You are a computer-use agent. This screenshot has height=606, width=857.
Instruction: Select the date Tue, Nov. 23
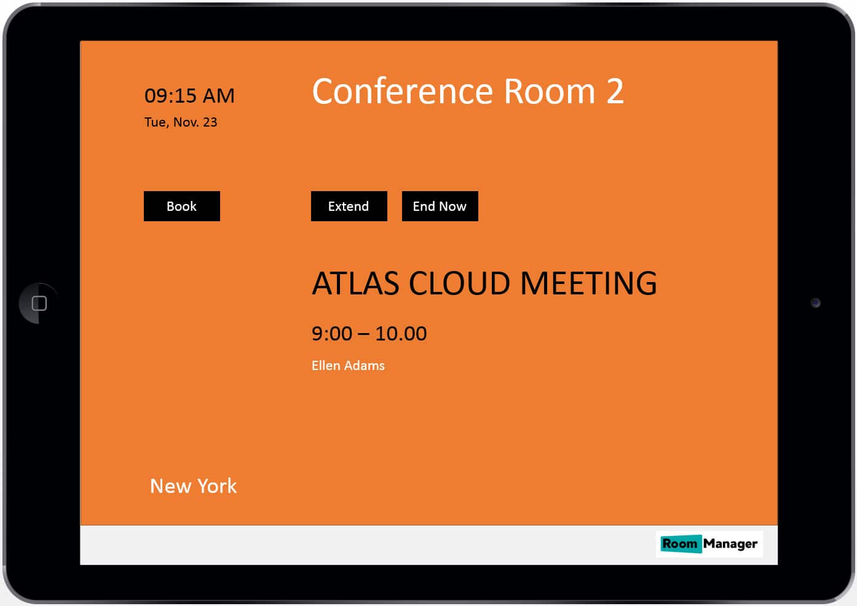coord(181,122)
